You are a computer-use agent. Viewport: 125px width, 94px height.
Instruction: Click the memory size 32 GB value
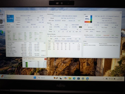[57, 25]
